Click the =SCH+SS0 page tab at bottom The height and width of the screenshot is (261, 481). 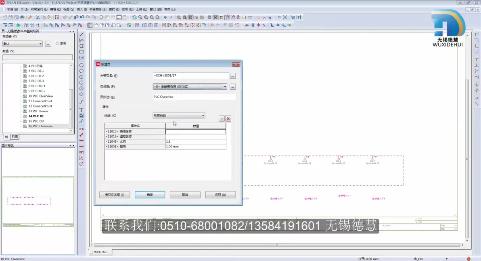[x=101, y=252]
